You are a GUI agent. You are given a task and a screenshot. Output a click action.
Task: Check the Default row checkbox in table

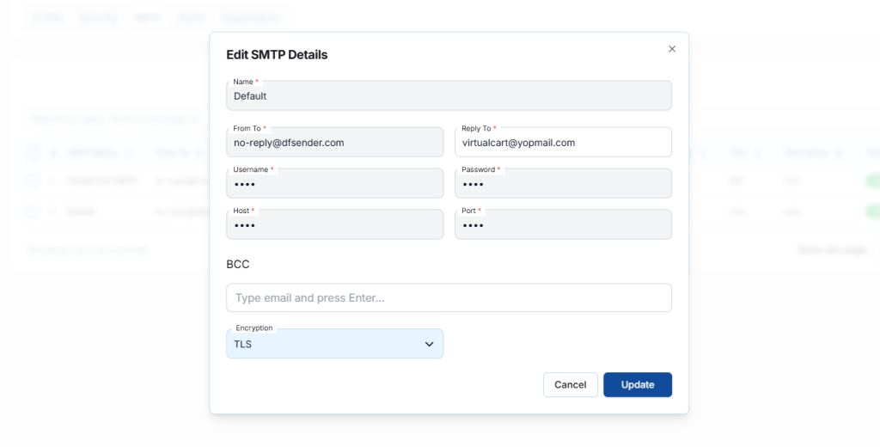33,211
